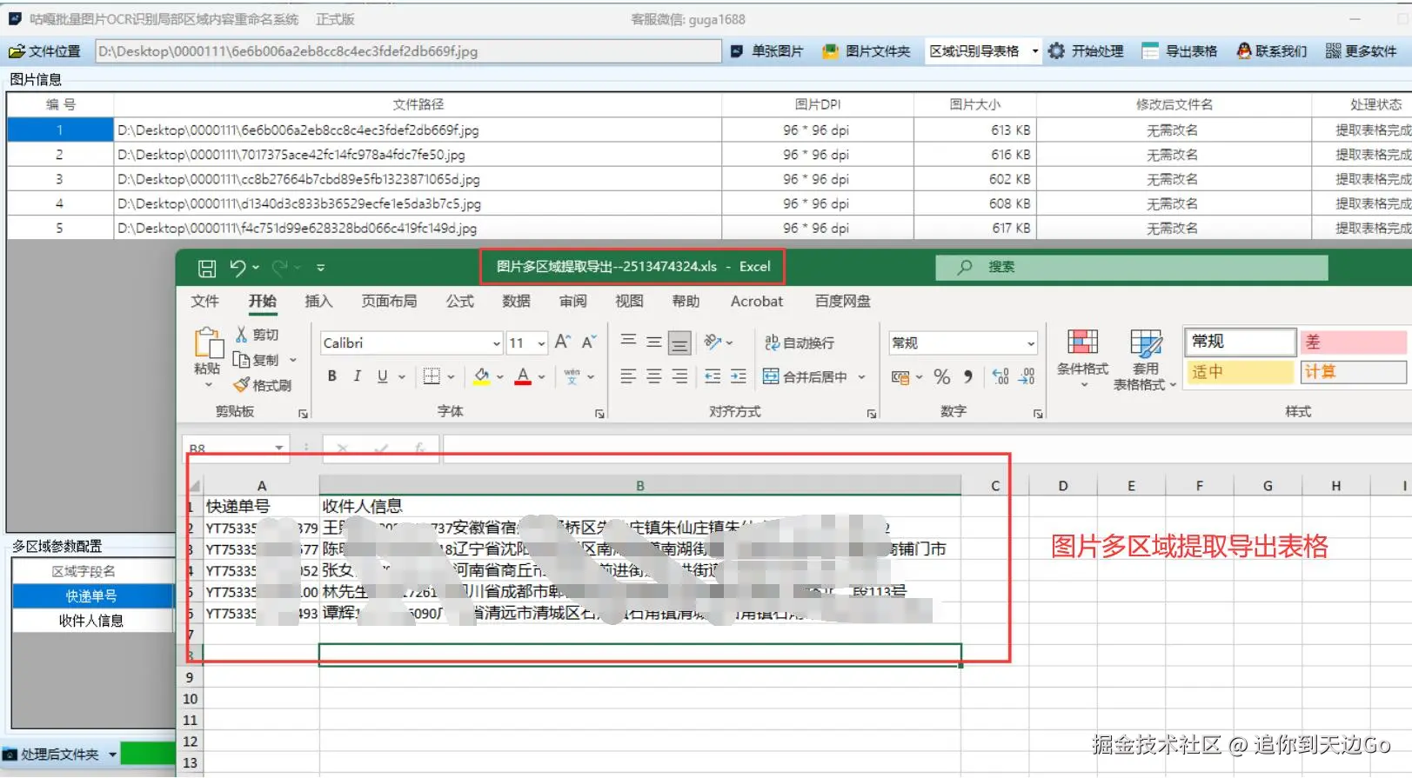The height and width of the screenshot is (778, 1412).
Task: Click Merge & Center (合并后居中)
Action: [805, 376]
